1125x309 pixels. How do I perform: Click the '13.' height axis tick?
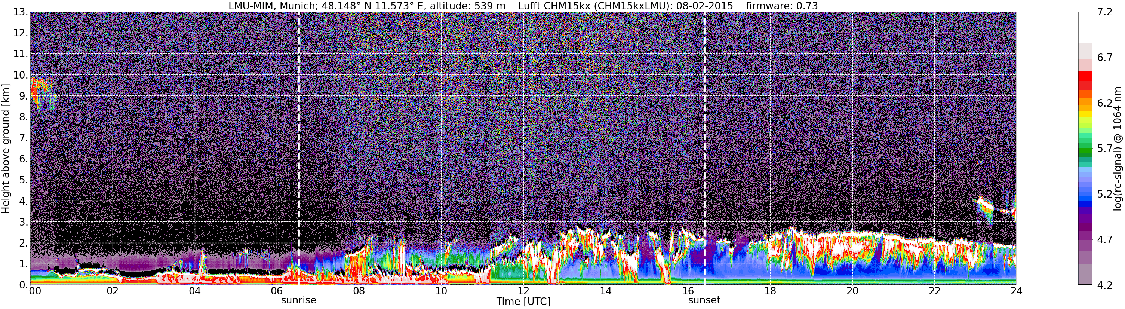pos(20,12)
